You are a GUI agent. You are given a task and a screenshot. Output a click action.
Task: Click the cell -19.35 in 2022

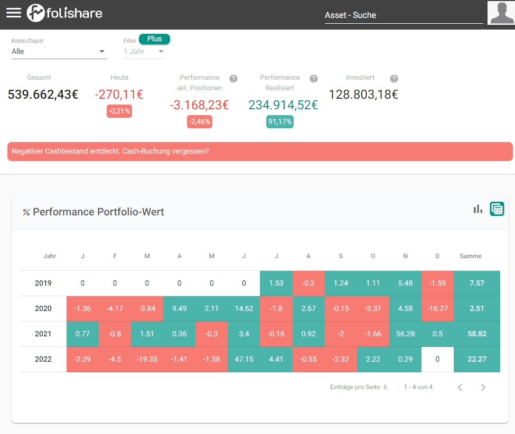click(x=147, y=359)
